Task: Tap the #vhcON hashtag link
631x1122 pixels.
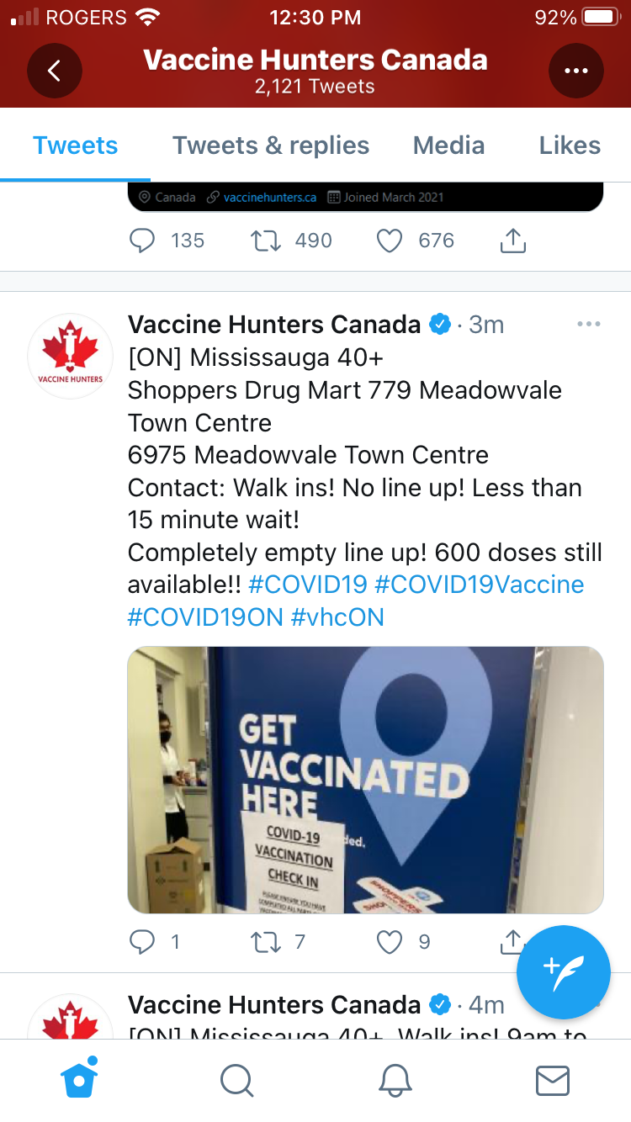Action: 337,617
